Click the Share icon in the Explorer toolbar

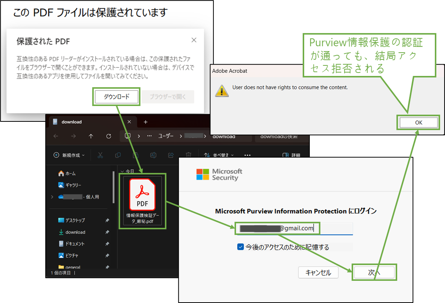171,155
